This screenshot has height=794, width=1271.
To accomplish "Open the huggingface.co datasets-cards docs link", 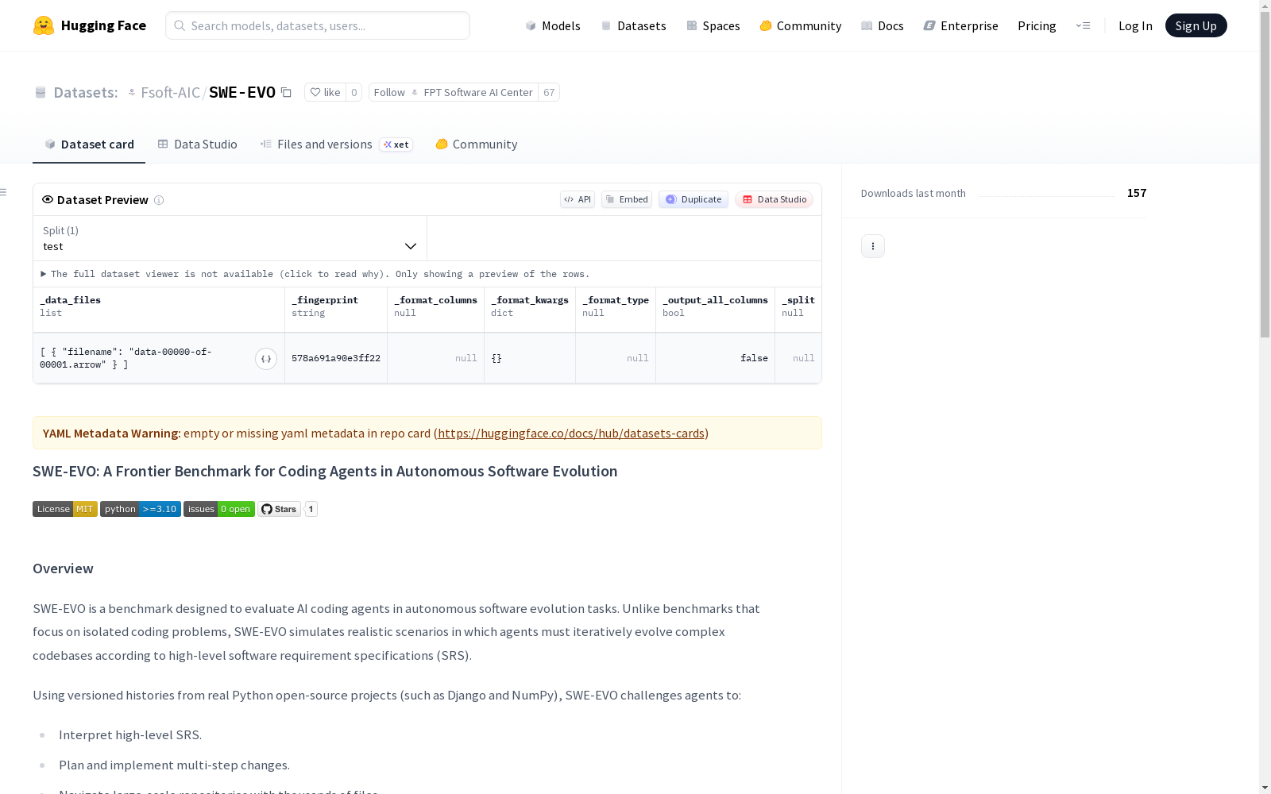I will 571,434.
